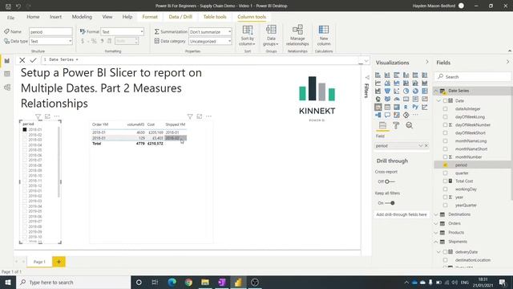Select the R script visual icon
Viewport: 513px width, 289px height.
406,107
